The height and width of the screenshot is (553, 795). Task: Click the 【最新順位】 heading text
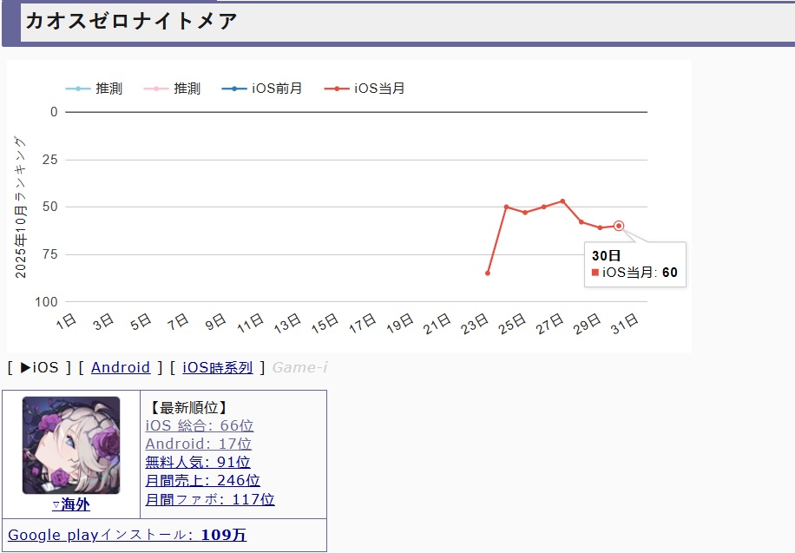coord(188,407)
